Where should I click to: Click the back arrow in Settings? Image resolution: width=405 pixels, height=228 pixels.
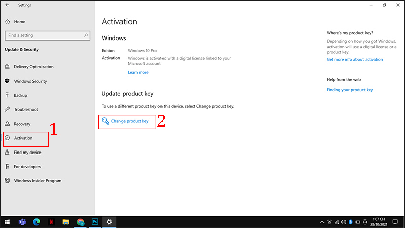[7, 5]
